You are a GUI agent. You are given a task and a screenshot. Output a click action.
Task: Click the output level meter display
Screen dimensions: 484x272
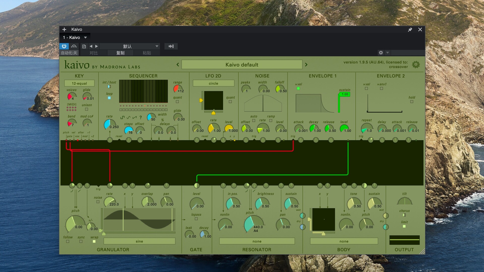pyautogui.click(x=404, y=240)
